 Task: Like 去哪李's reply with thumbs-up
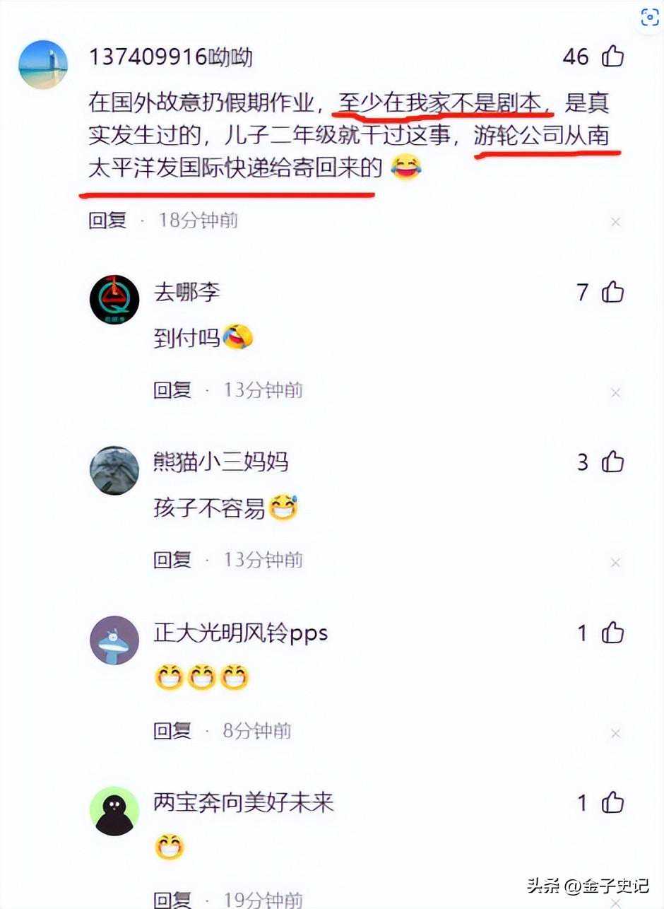tap(612, 291)
